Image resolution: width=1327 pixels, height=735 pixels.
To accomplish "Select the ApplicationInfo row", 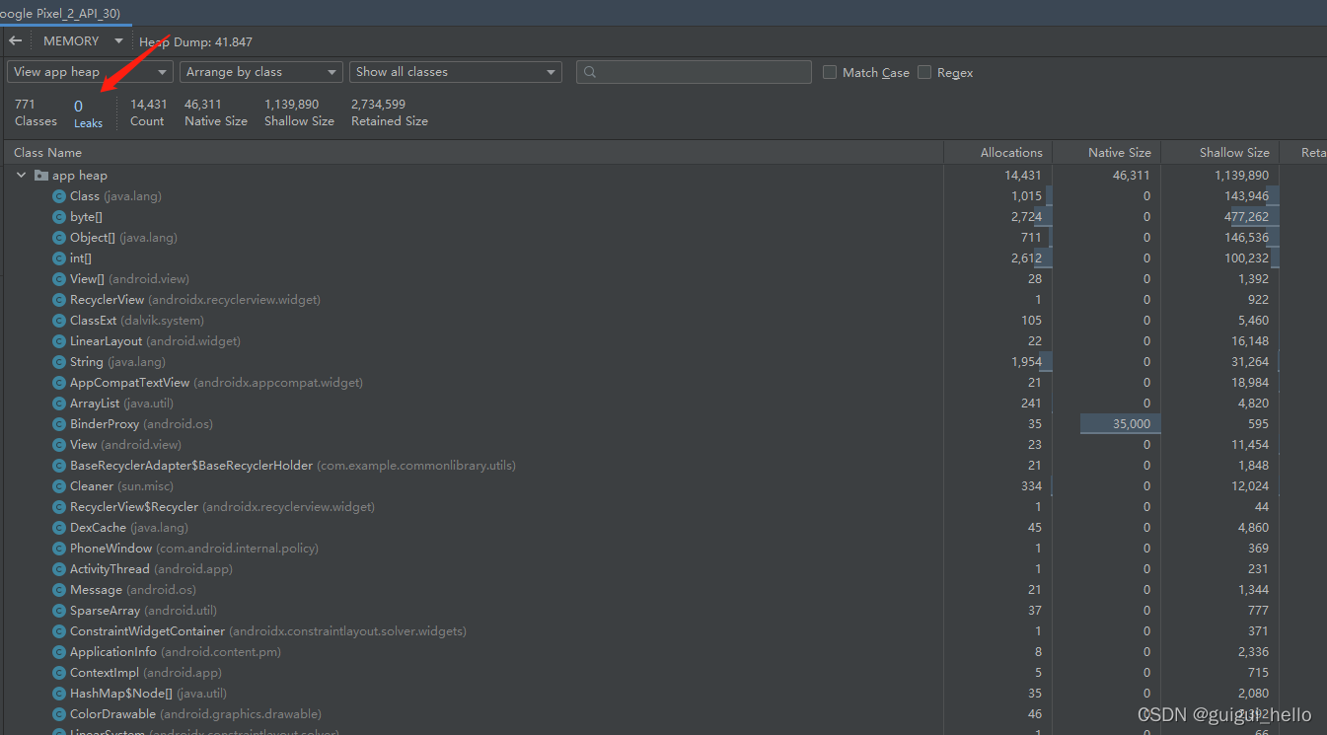I will (663, 652).
